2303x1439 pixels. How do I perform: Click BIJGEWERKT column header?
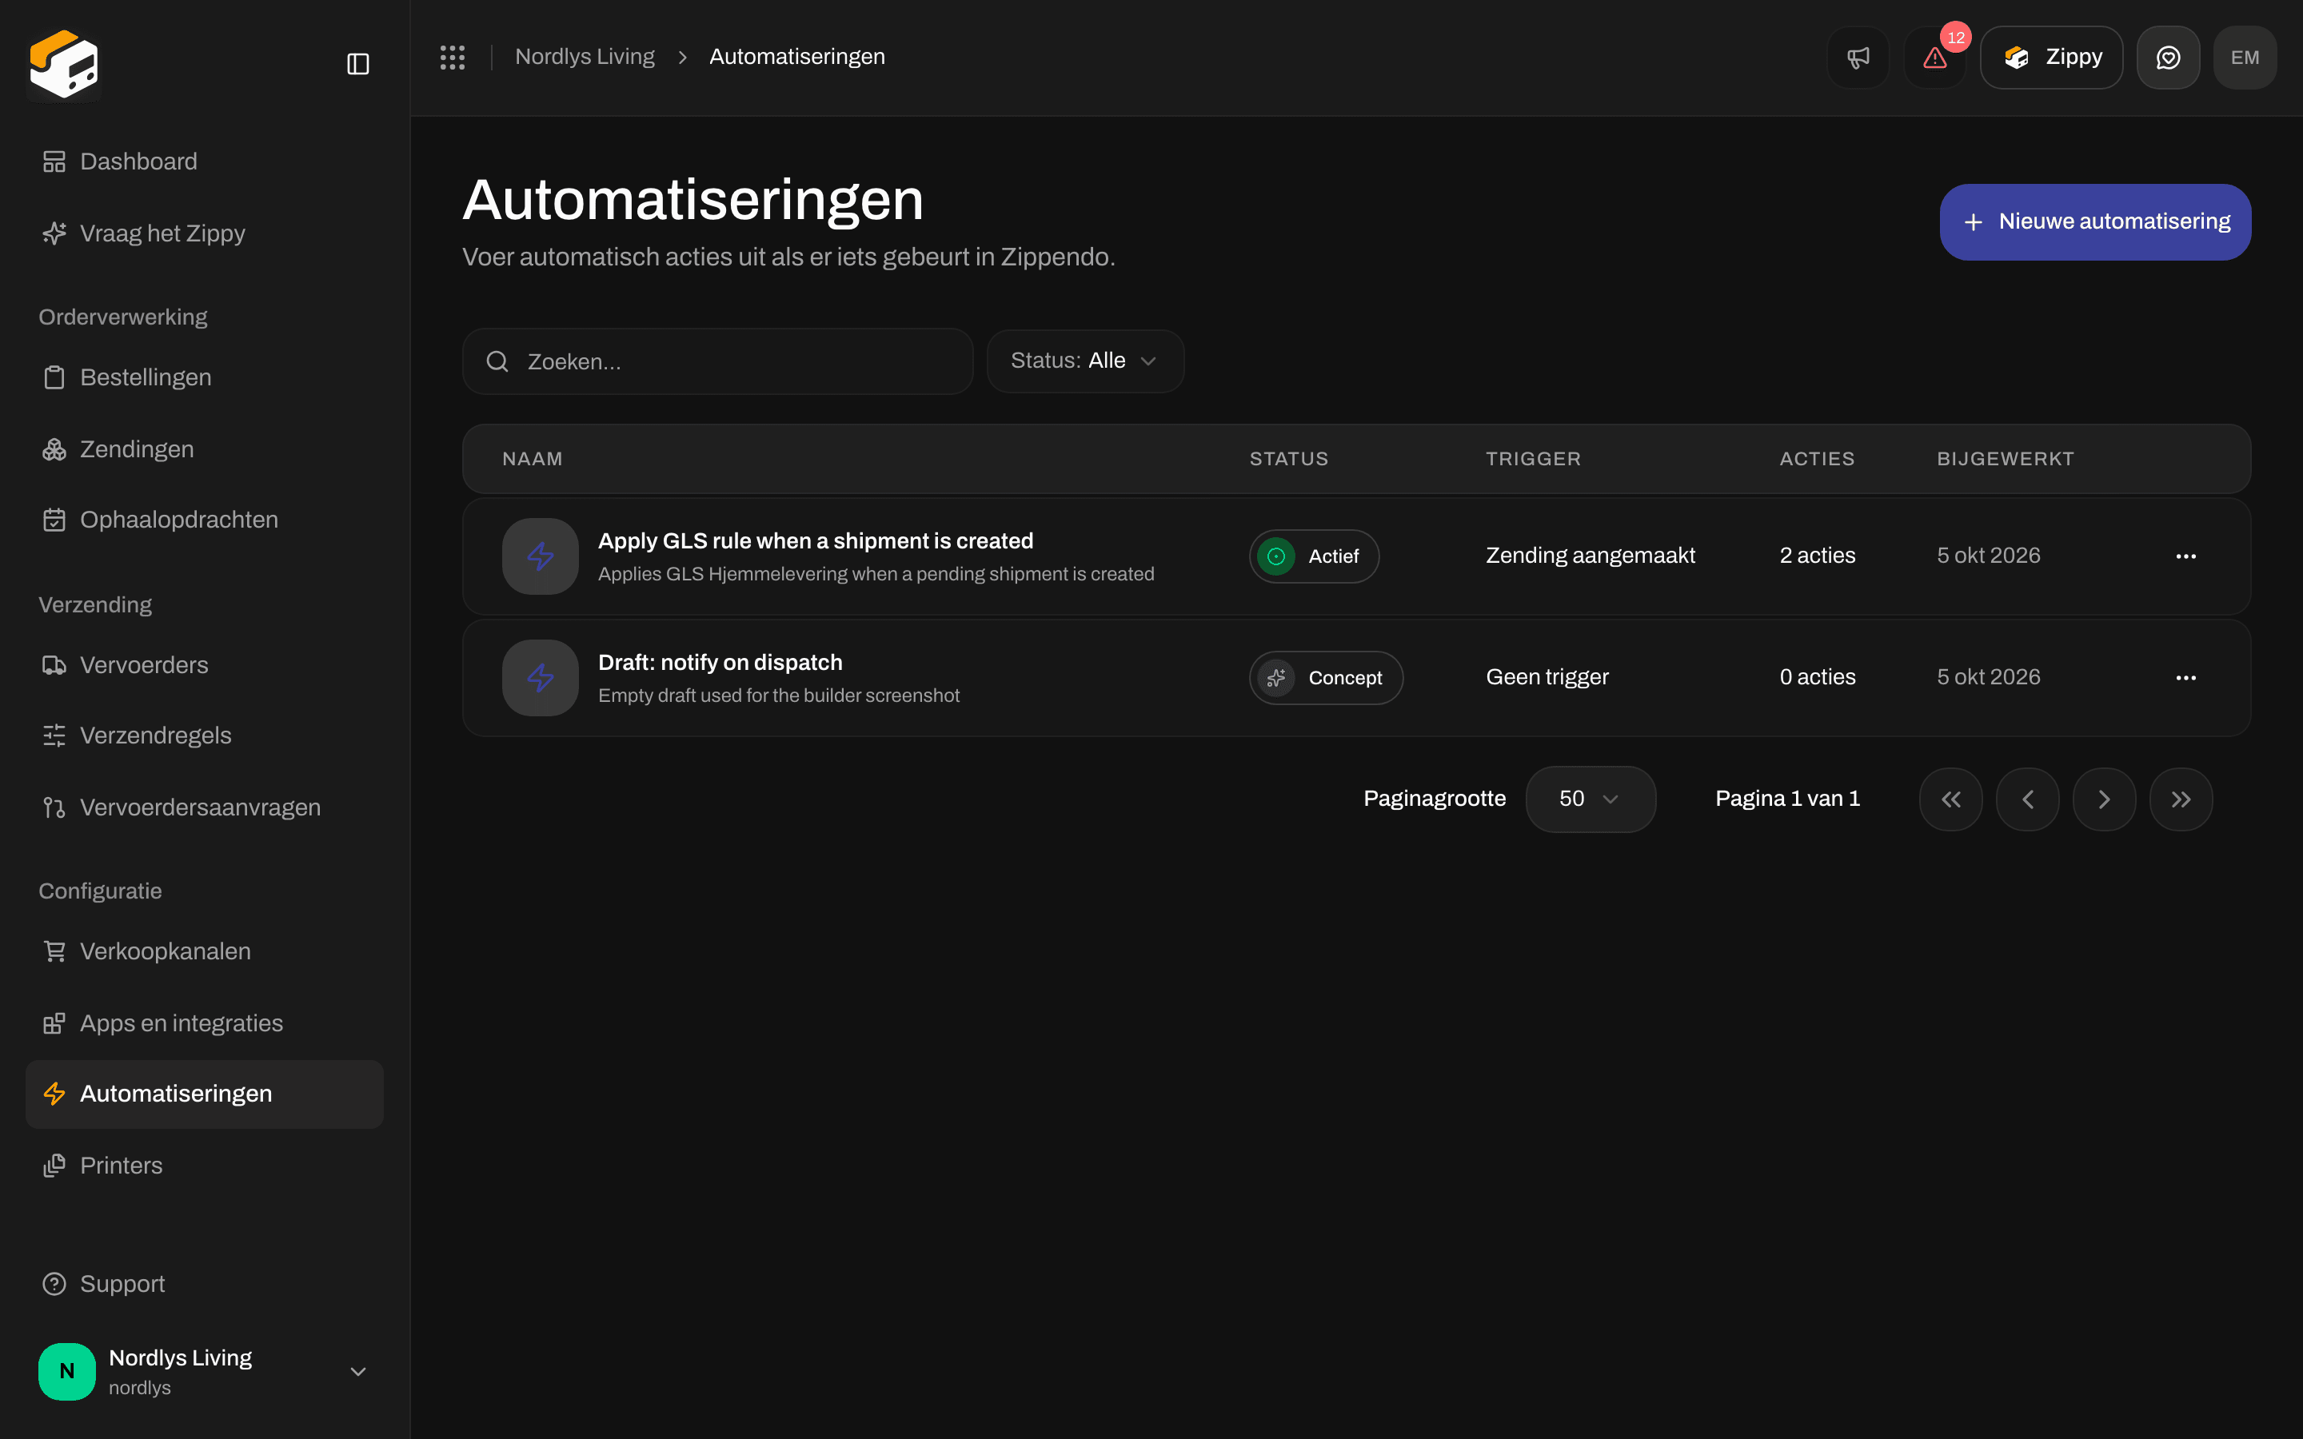pos(2006,459)
